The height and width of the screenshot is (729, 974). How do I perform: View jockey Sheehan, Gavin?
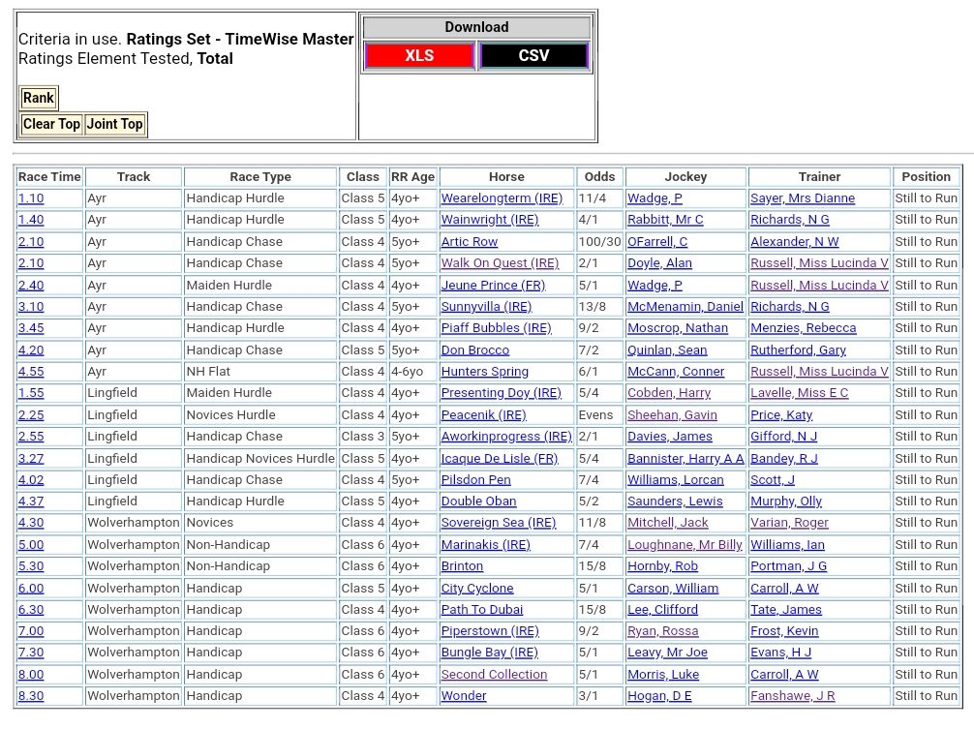coord(672,415)
